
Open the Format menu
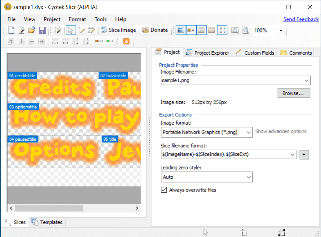78,19
